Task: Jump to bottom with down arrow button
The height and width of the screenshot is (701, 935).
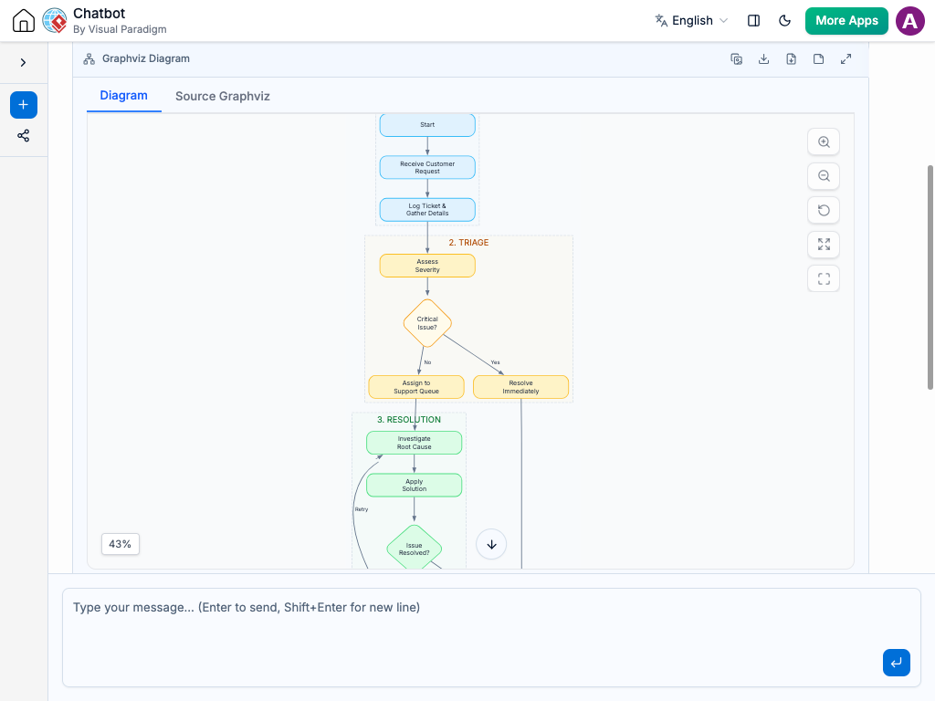Action: pyautogui.click(x=491, y=545)
